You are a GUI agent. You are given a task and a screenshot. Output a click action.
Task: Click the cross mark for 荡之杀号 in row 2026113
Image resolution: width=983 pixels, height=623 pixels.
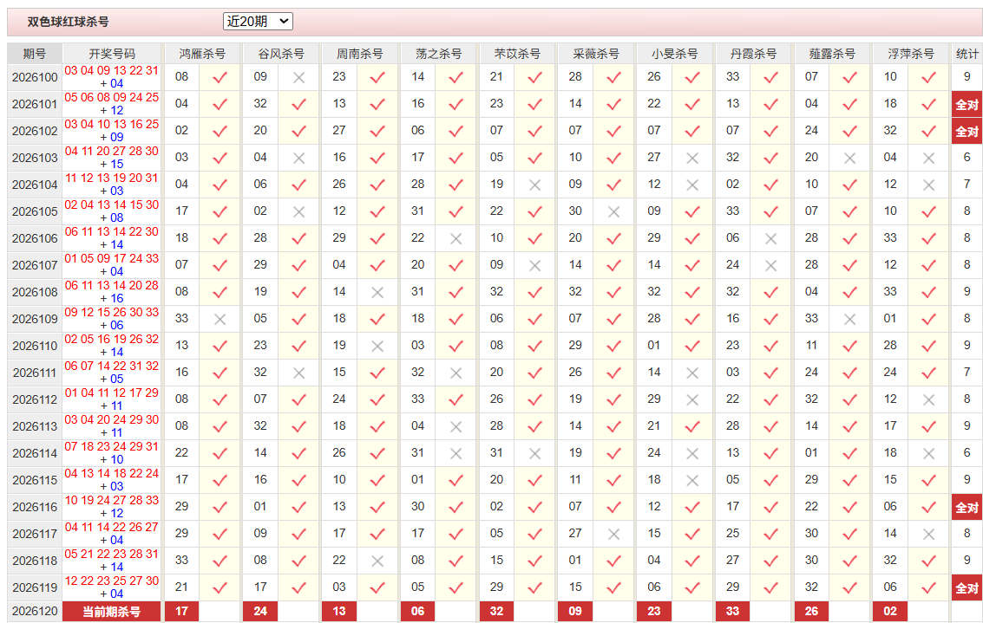[x=456, y=427]
